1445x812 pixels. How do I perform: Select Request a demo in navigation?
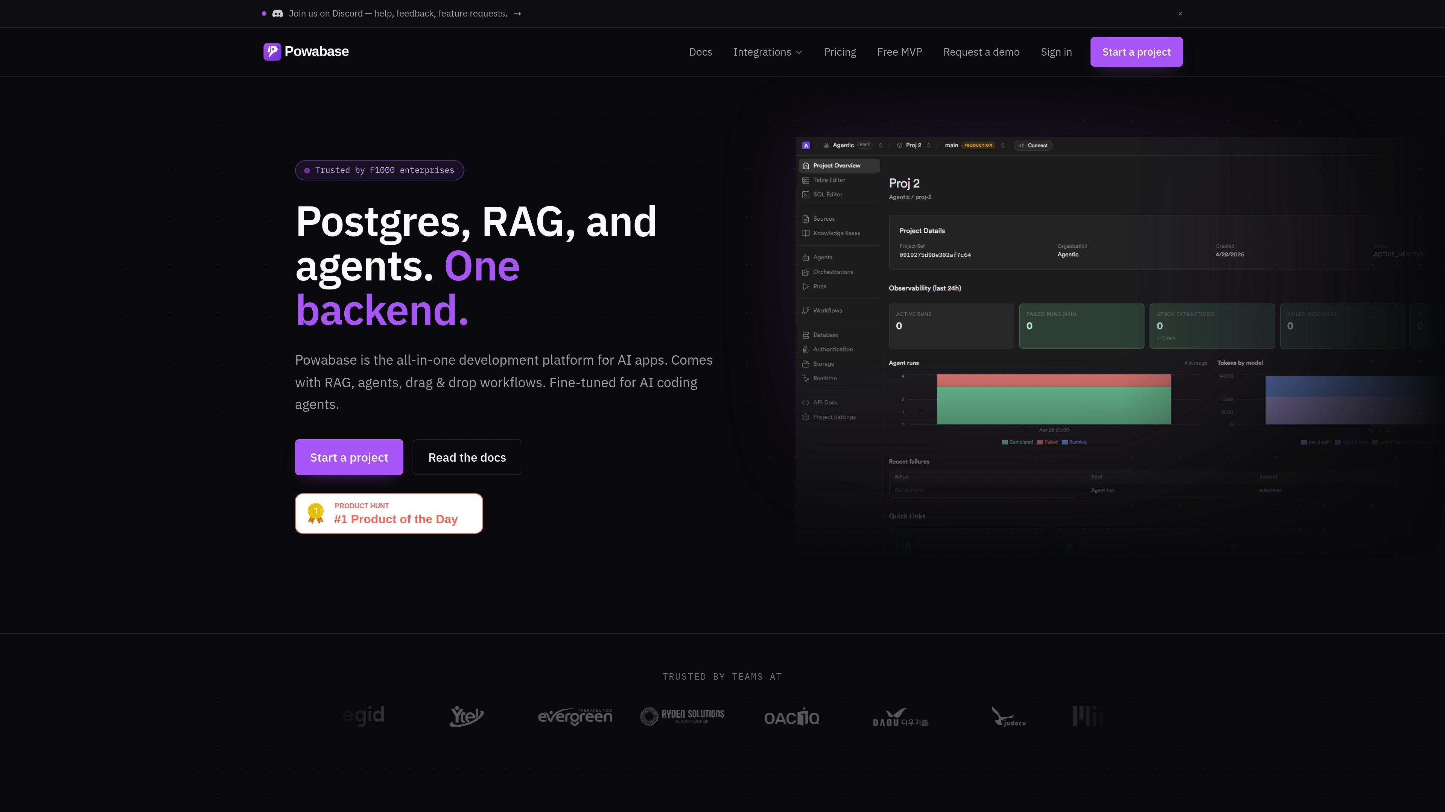pos(981,52)
